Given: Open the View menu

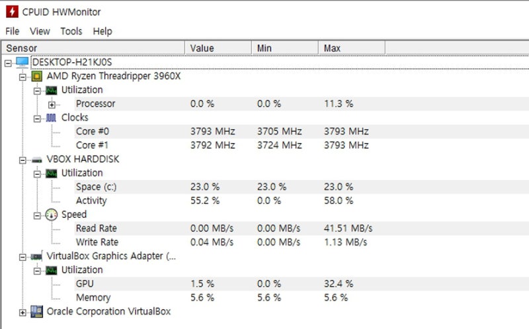Looking at the screenshot, I should coord(40,31).
